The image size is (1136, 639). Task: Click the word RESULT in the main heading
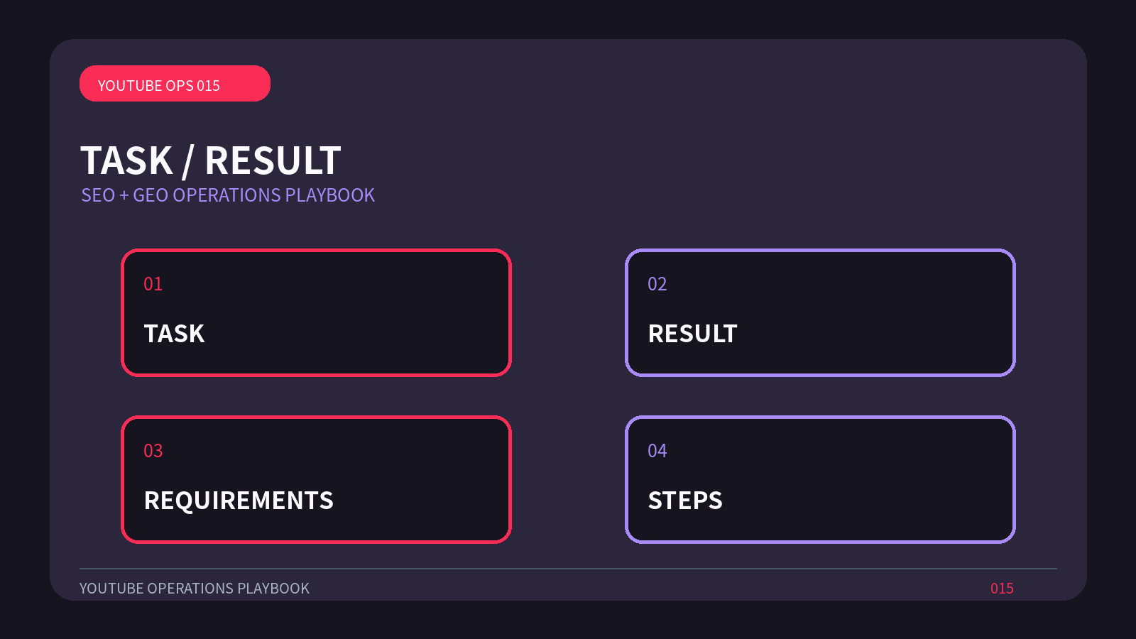[273, 161]
